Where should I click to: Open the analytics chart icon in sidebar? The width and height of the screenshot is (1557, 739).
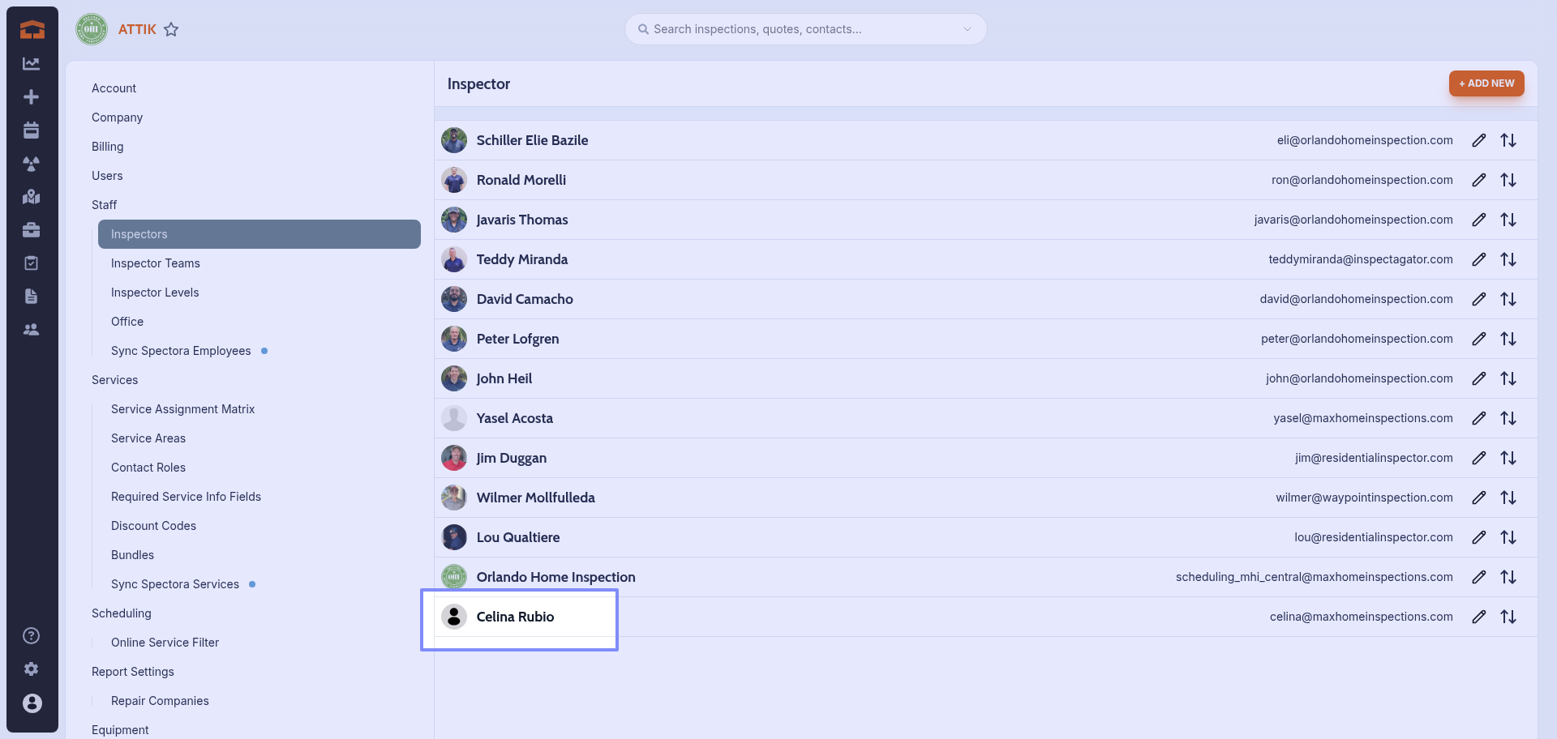tap(32, 64)
